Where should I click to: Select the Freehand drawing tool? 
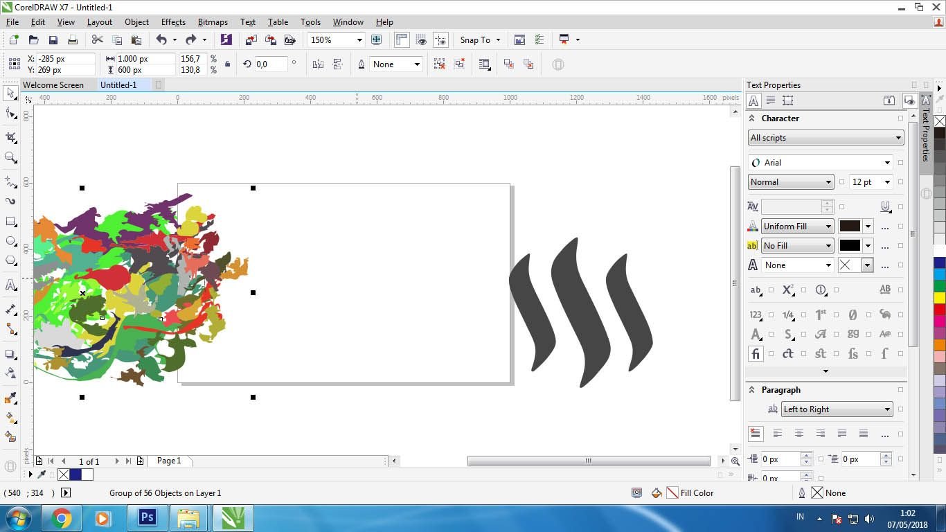click(10, 181)
